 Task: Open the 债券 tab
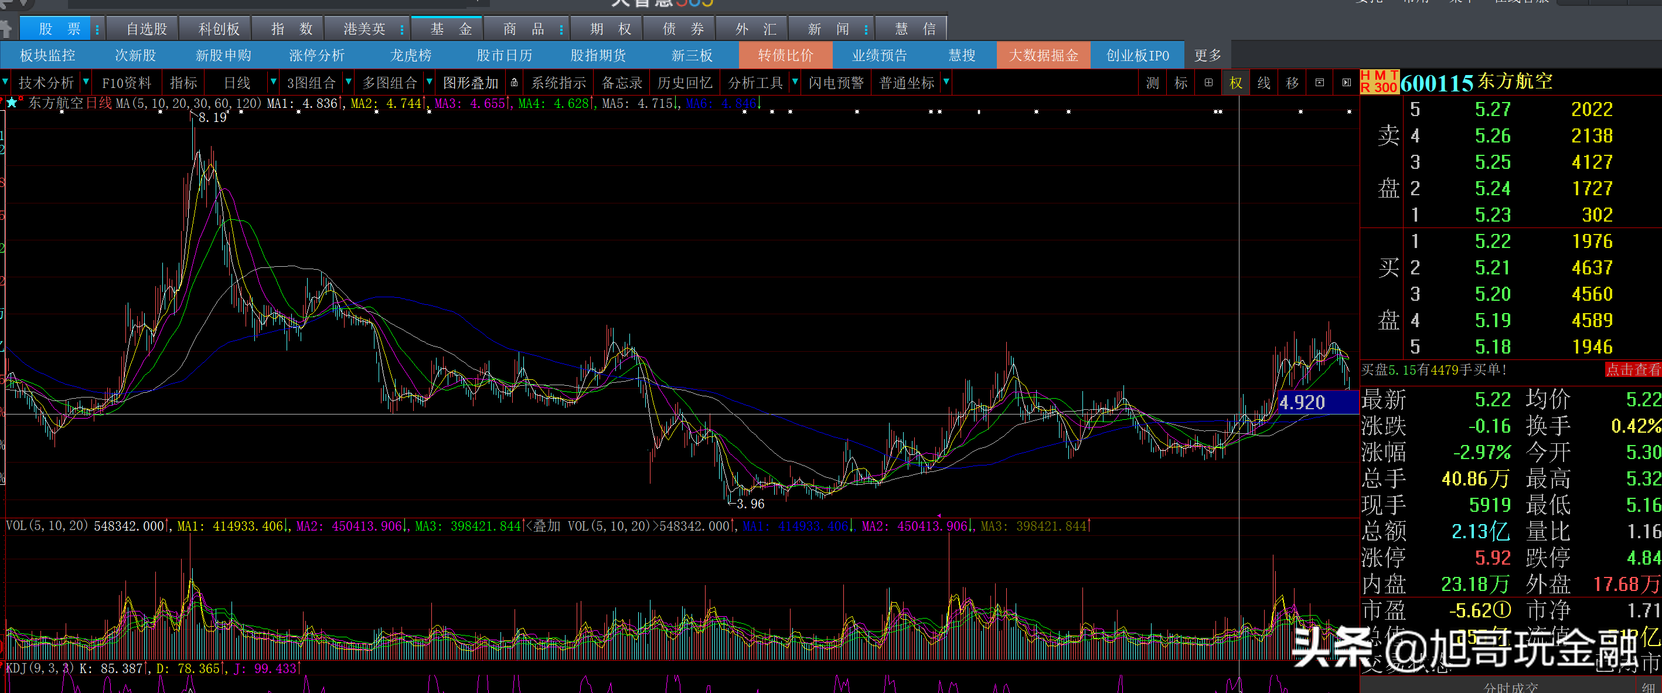[683, 29]
